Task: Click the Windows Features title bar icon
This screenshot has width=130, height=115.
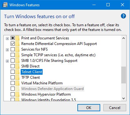Action: point(5,5)
